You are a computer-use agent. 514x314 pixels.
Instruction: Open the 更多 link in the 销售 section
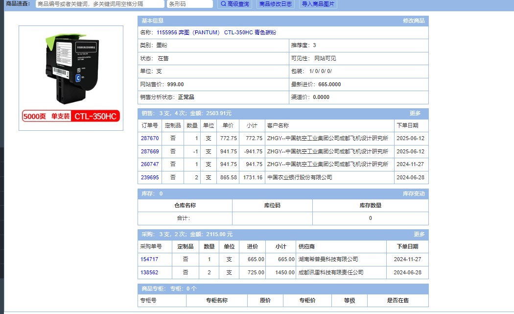[x=415, y=113]
